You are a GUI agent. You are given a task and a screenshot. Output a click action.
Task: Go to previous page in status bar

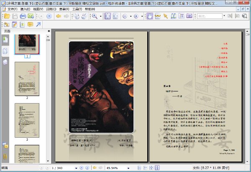(x=47, y=168)
